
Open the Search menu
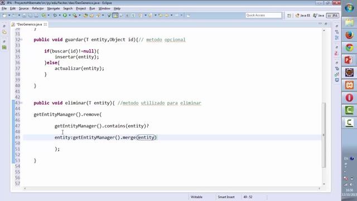(x=67, y=8)
